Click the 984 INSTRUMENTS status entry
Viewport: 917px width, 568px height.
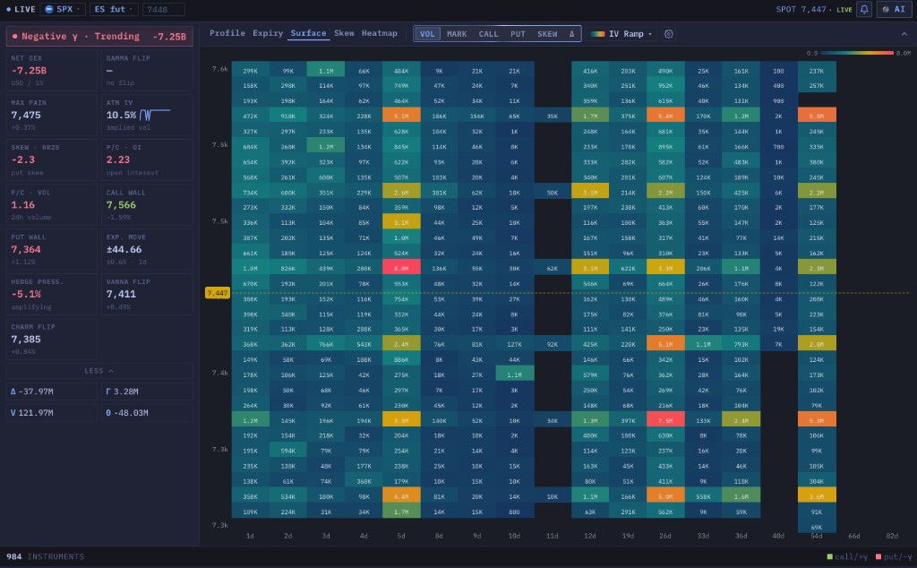[45, 556]
